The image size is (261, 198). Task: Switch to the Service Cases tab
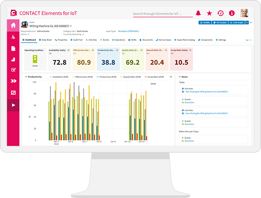(x=163, y=40)
